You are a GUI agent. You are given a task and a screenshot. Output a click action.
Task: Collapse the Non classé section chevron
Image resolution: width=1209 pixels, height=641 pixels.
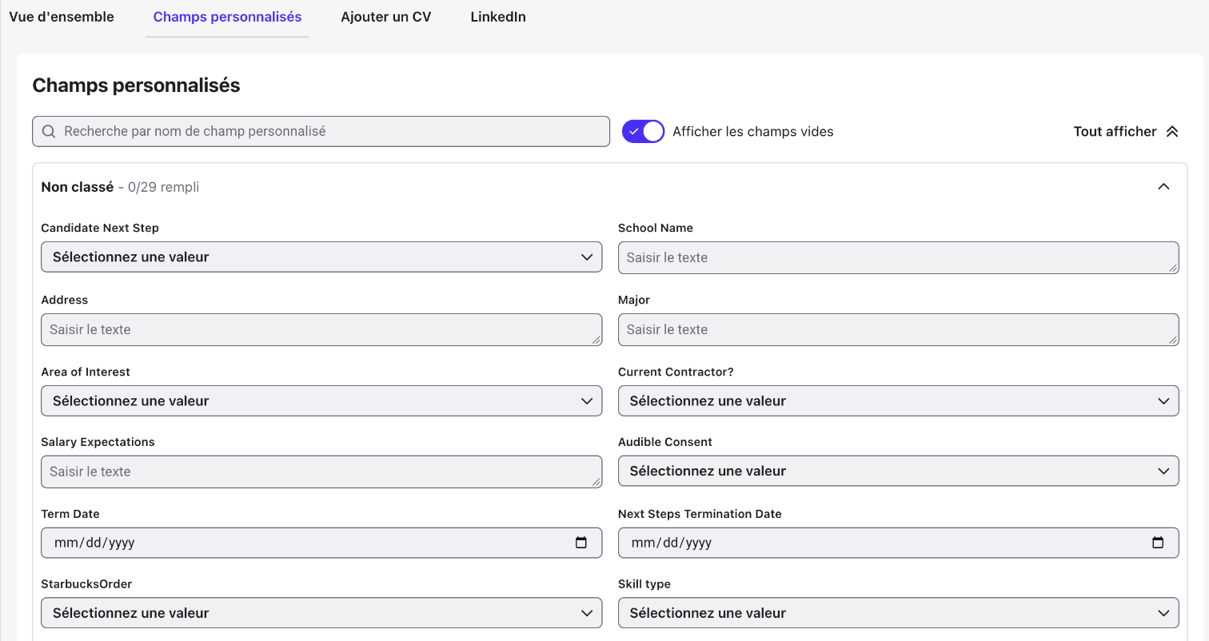[x=1163, y=186]
